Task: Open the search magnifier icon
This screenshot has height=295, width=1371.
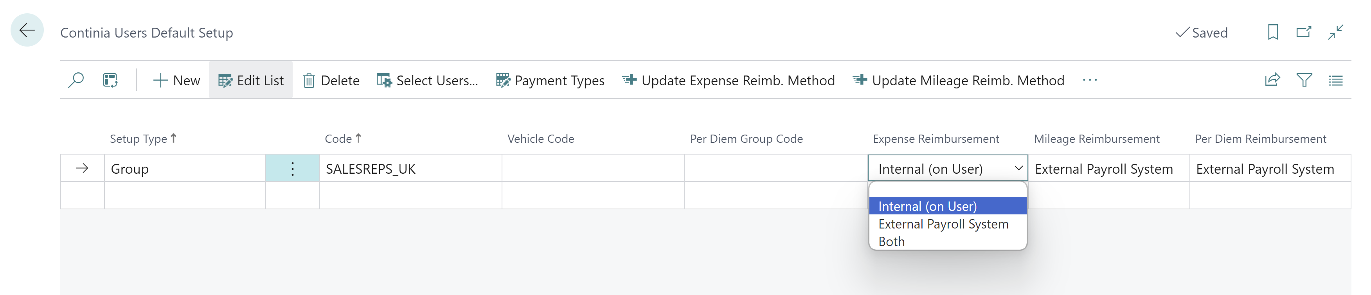Action: 76,81
